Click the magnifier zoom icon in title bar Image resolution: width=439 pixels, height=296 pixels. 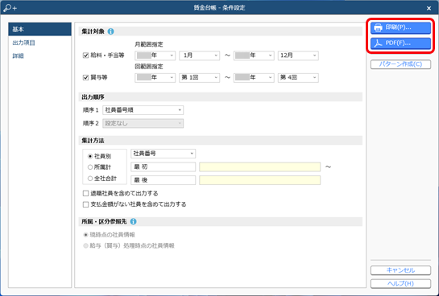point(10,8)
